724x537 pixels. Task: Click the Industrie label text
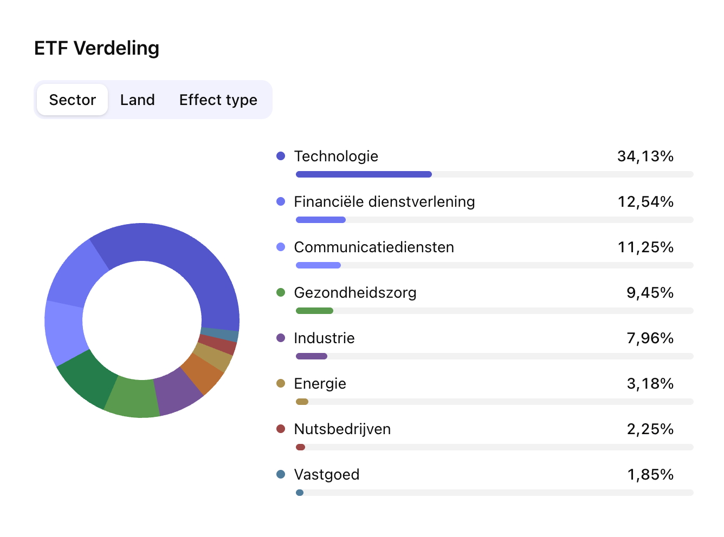tap(324, 338)
